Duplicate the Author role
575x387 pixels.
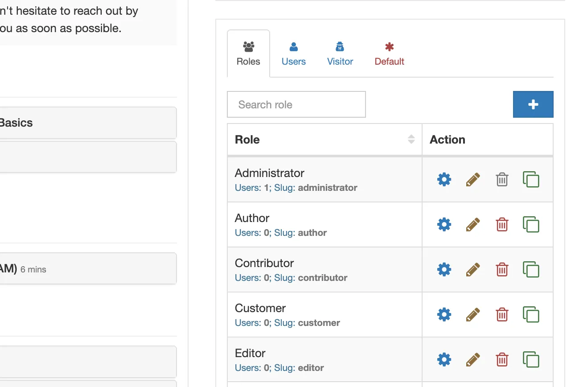tap(531, 224)
